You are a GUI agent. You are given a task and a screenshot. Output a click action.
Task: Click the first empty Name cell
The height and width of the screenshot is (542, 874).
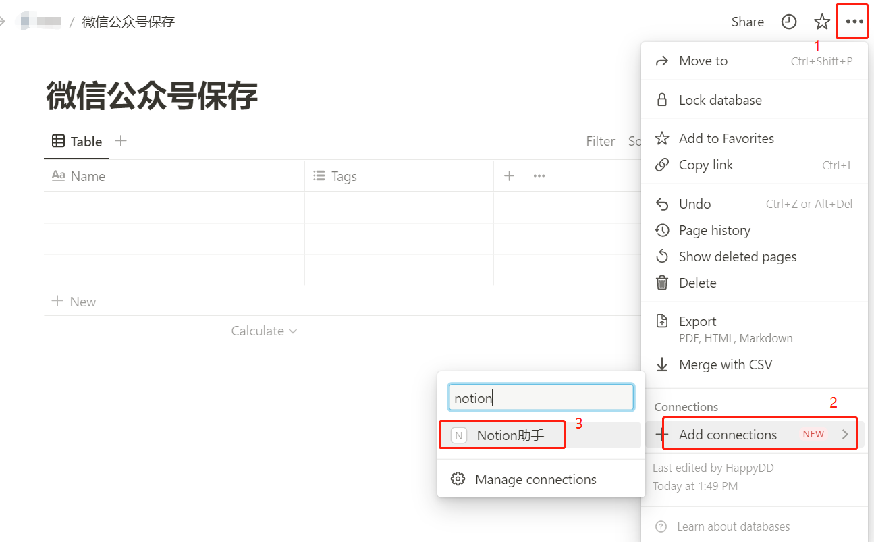(174, 207)
